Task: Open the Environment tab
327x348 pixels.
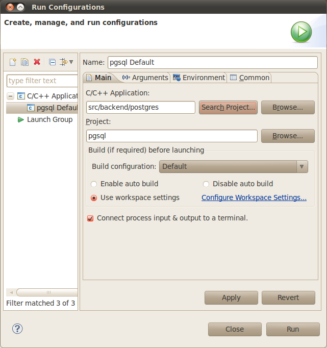Action: pyautogui.click(x=199, y=78)
